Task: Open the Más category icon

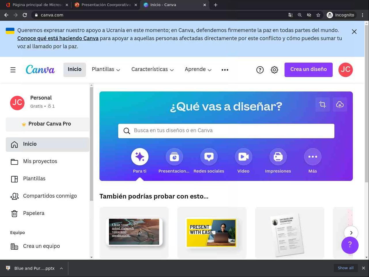Action: click(x=313, y=157)
